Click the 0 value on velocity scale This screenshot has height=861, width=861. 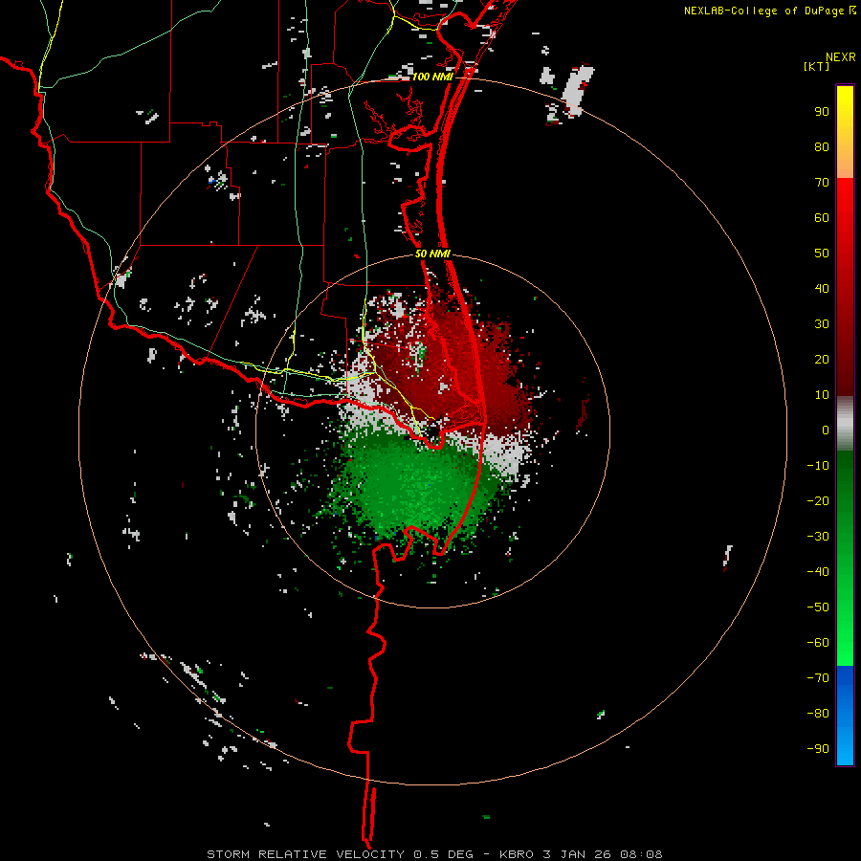pos(826,430)
